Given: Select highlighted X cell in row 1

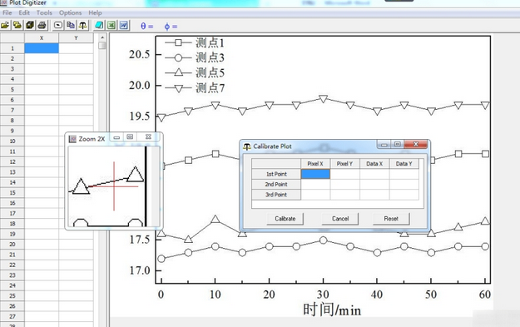Looking at the screenshot, I should (42, 48).
